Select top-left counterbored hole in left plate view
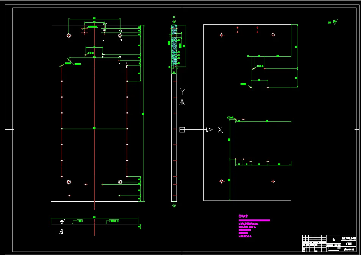Viewport: 361px width, 255px height. [69, 36]
